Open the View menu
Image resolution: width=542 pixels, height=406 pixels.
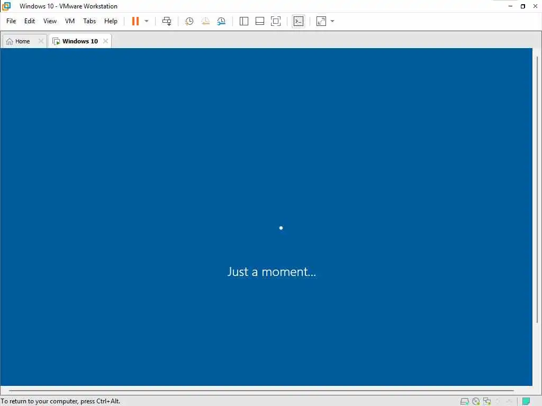50,21
